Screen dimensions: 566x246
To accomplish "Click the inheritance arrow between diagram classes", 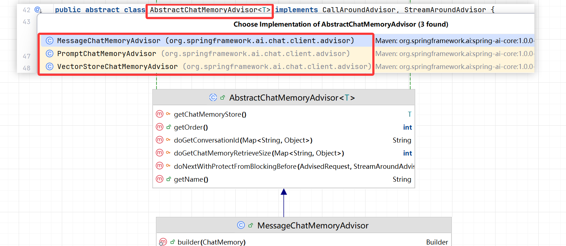I will [x=284, y=203].
